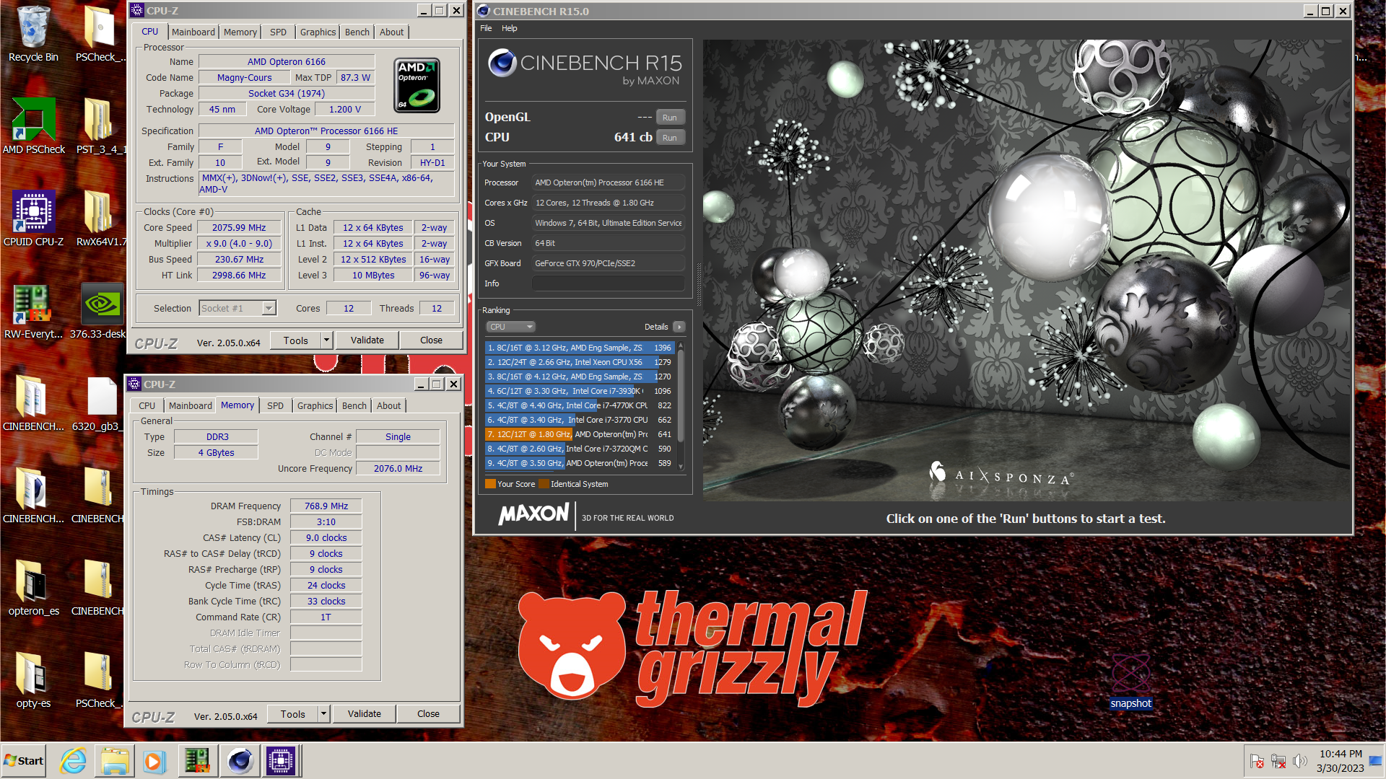Viewport: 1386px width, 779px height.
Task: Open the Recycle Bin desktop icon
Action: coord(33,32)
